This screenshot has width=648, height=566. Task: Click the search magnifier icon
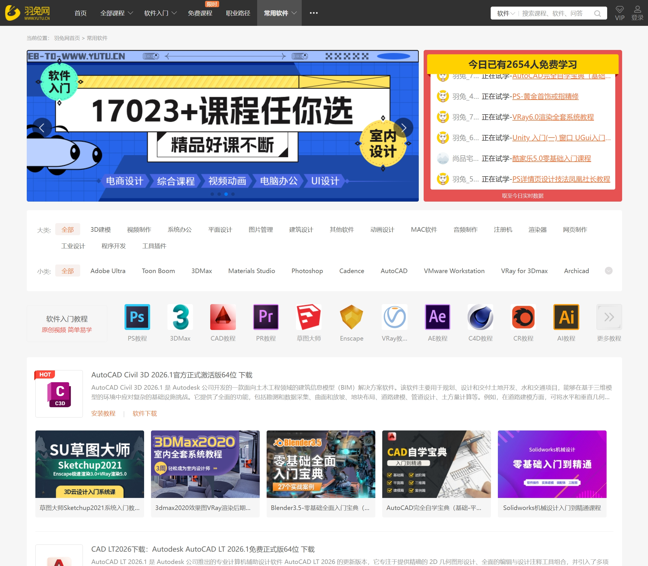[x=597, y=13]
